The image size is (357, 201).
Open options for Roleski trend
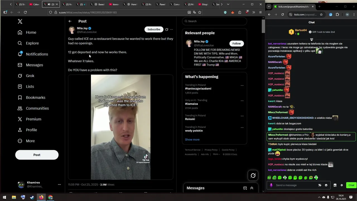(x=242, y=116)
